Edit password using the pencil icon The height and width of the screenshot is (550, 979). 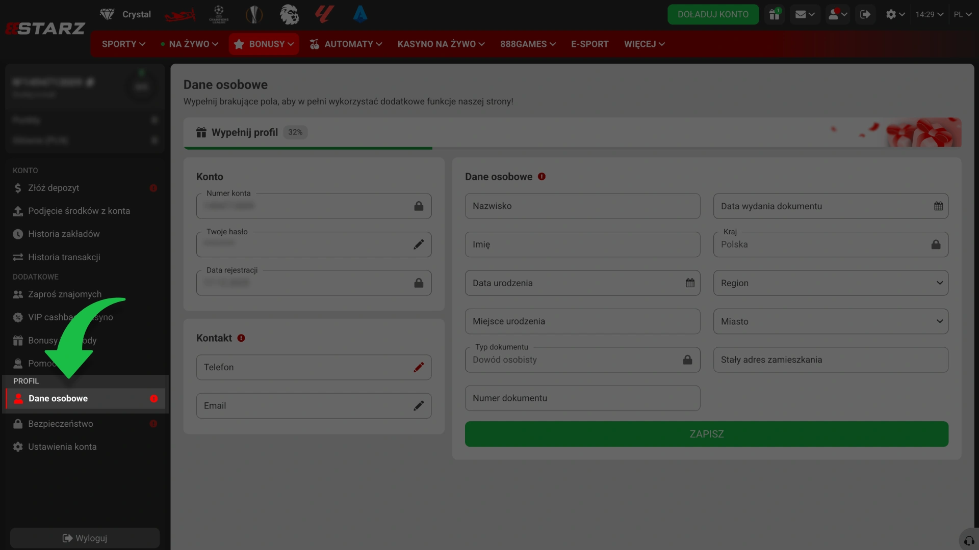[x=419, y=244]
